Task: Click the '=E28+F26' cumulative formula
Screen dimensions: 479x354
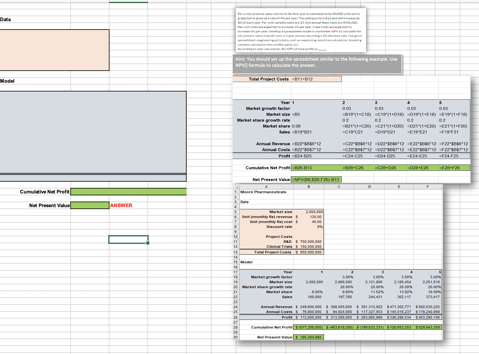Action: tap(449, 168)
